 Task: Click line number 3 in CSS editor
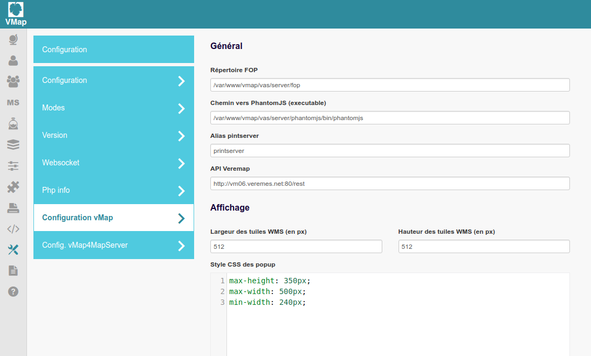(222, 302)
